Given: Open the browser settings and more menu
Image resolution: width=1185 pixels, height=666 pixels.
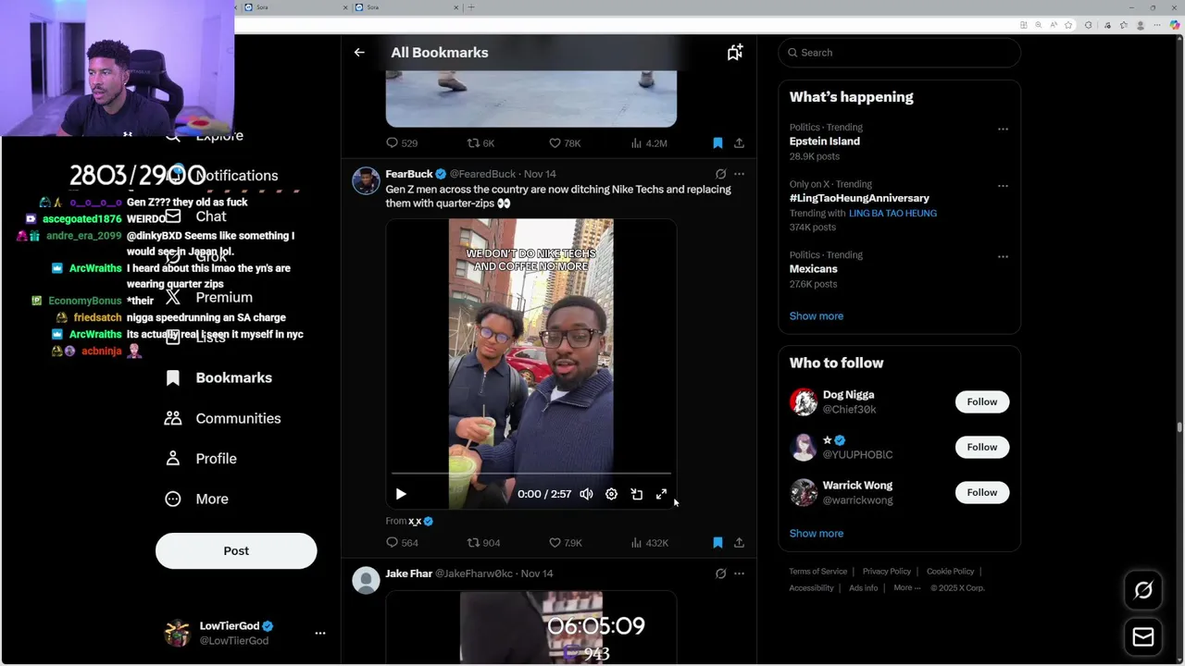Looking at the screenshot, I should [1157, 25].
